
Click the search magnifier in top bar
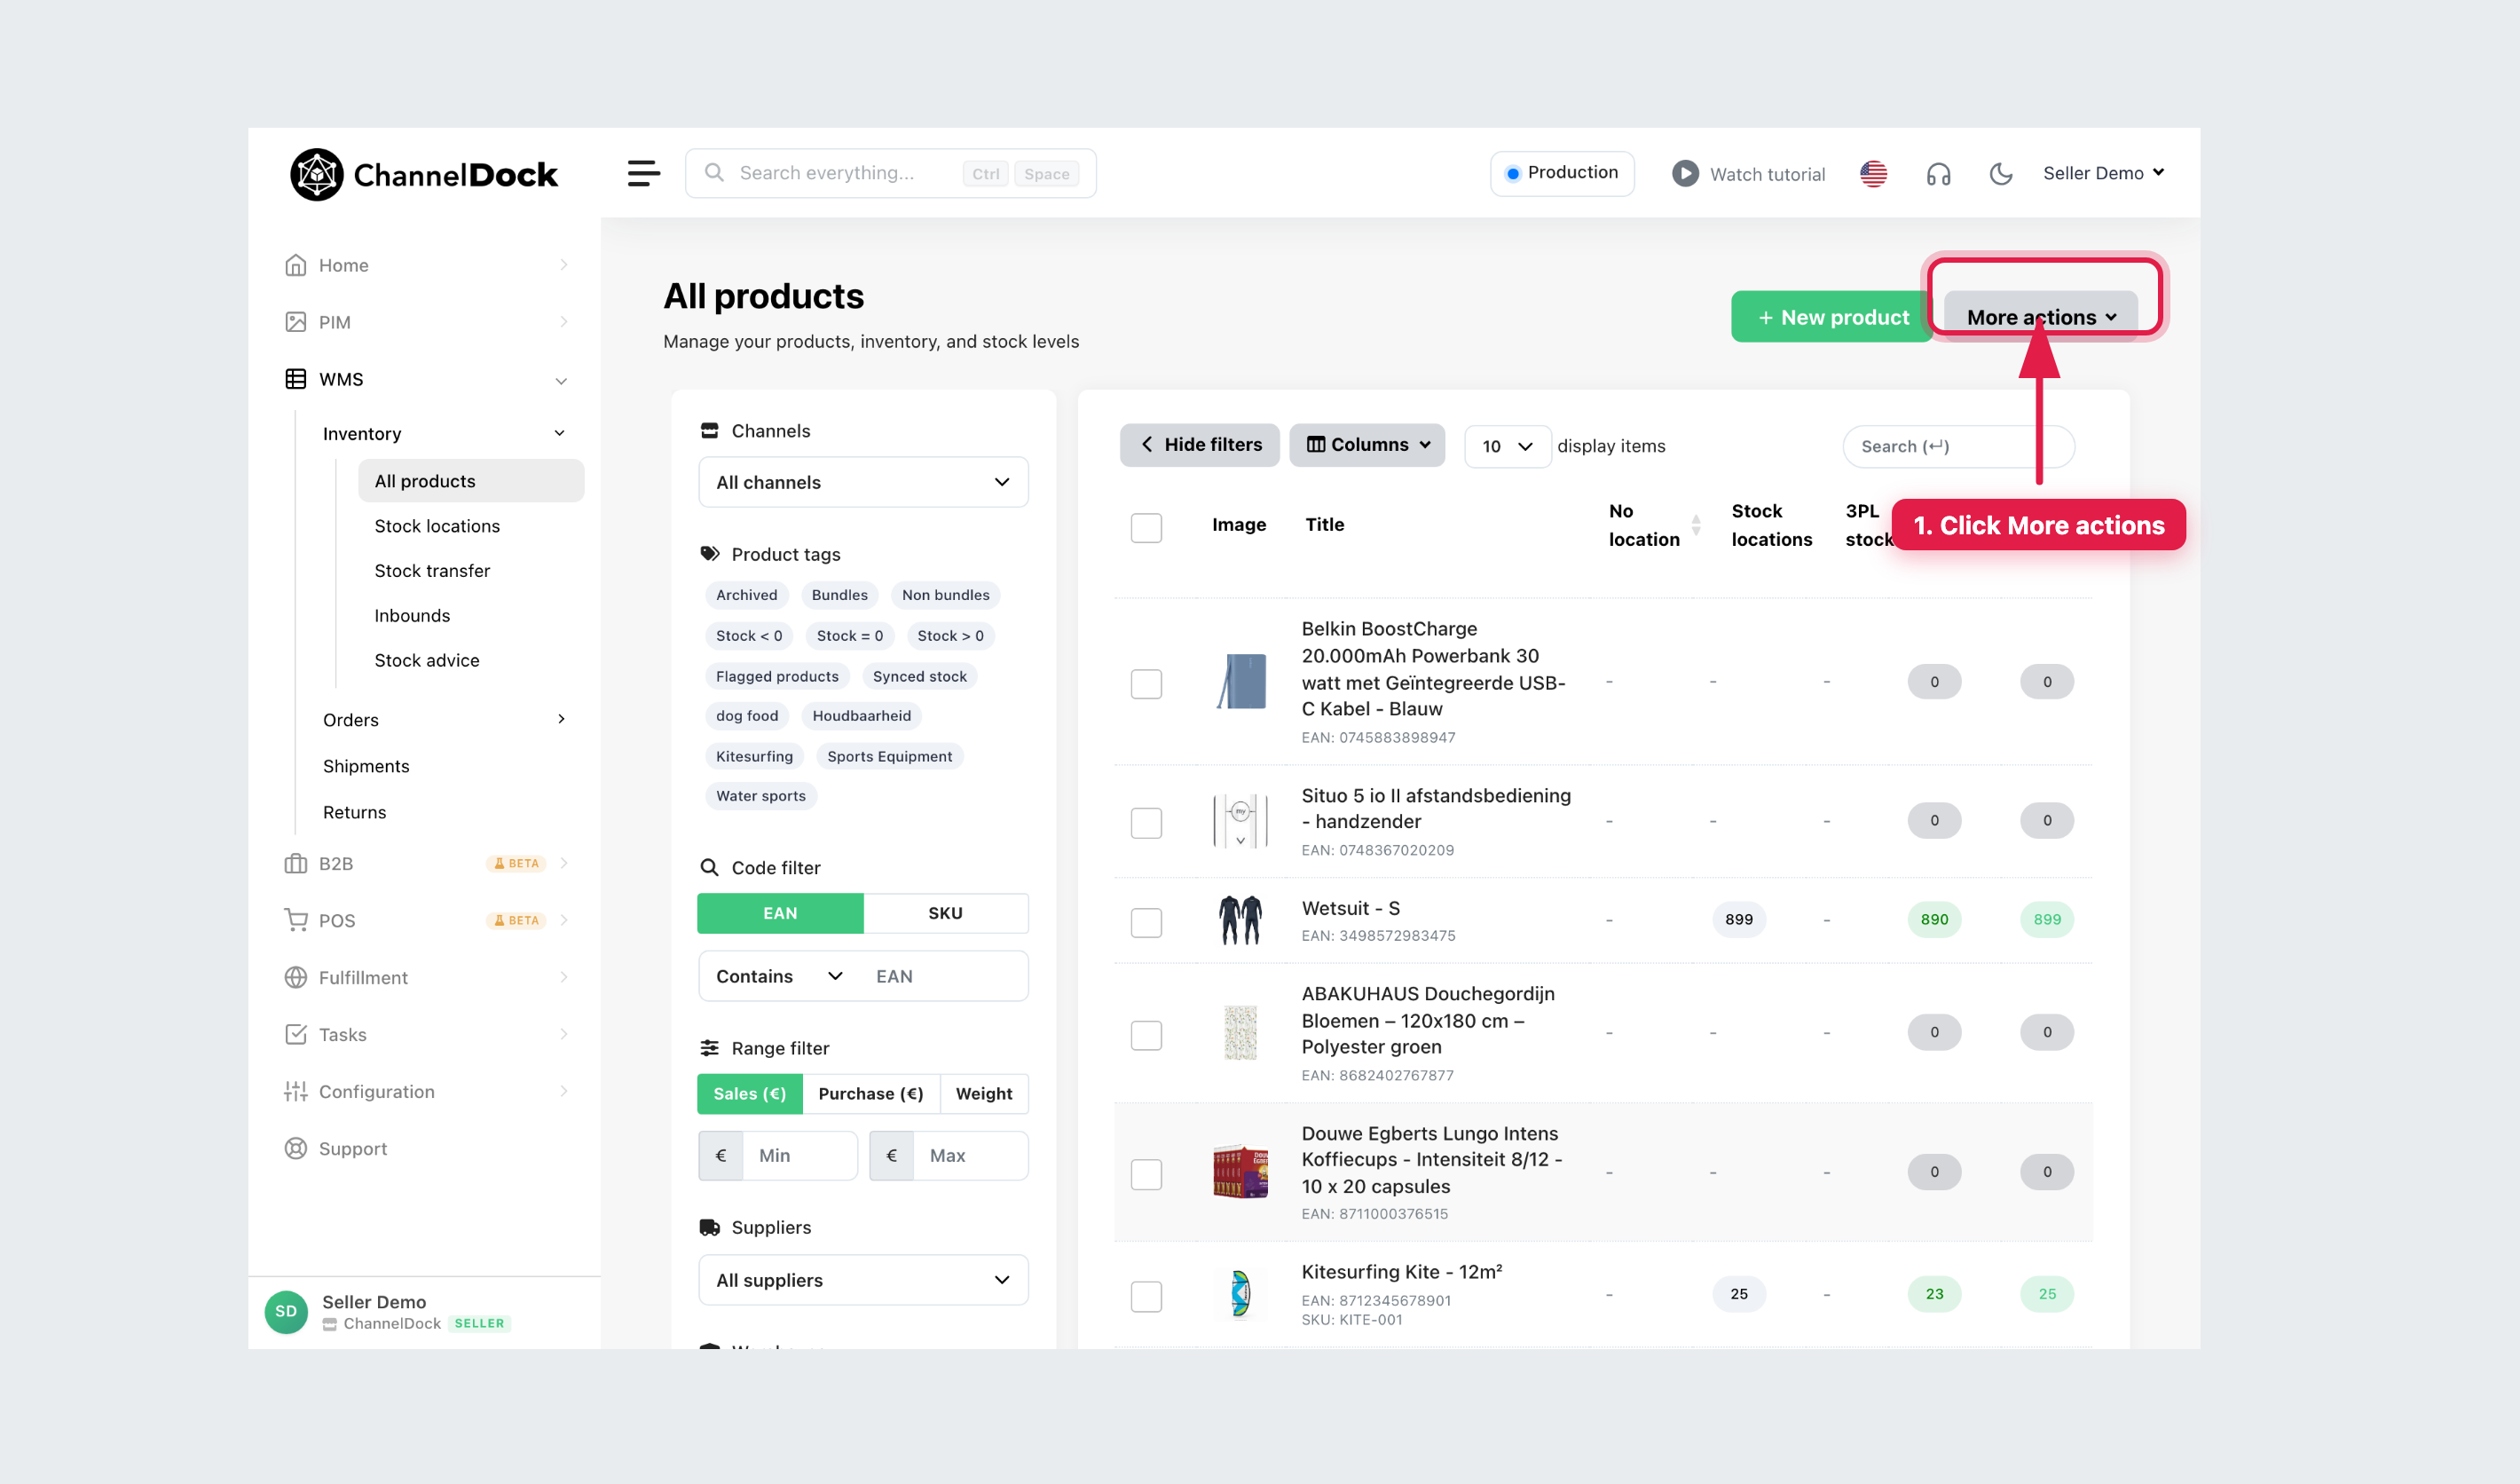[x=714, y=173]
